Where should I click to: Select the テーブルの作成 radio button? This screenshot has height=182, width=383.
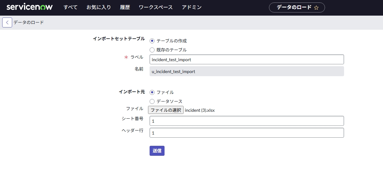pyautogui.click(x=152, y=41)
